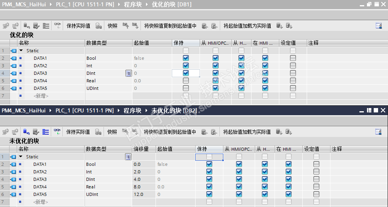
Task: Collapse the Static node in DB2
Action: click(x=21, y=156)
